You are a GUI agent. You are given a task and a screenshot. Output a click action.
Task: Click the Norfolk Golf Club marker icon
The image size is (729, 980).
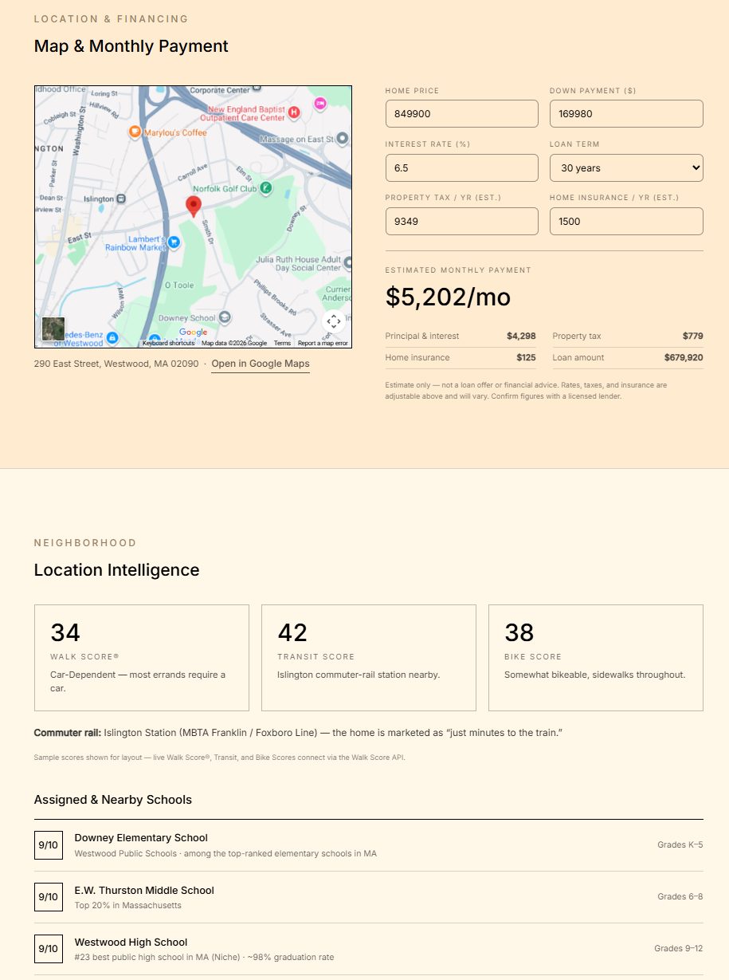click(266, 188)
